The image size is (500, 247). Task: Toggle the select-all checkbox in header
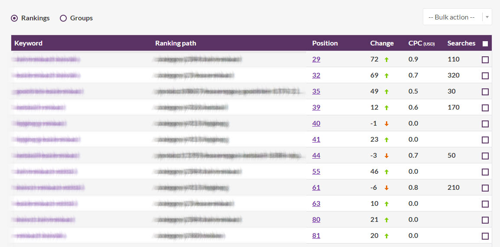point(485,44)
